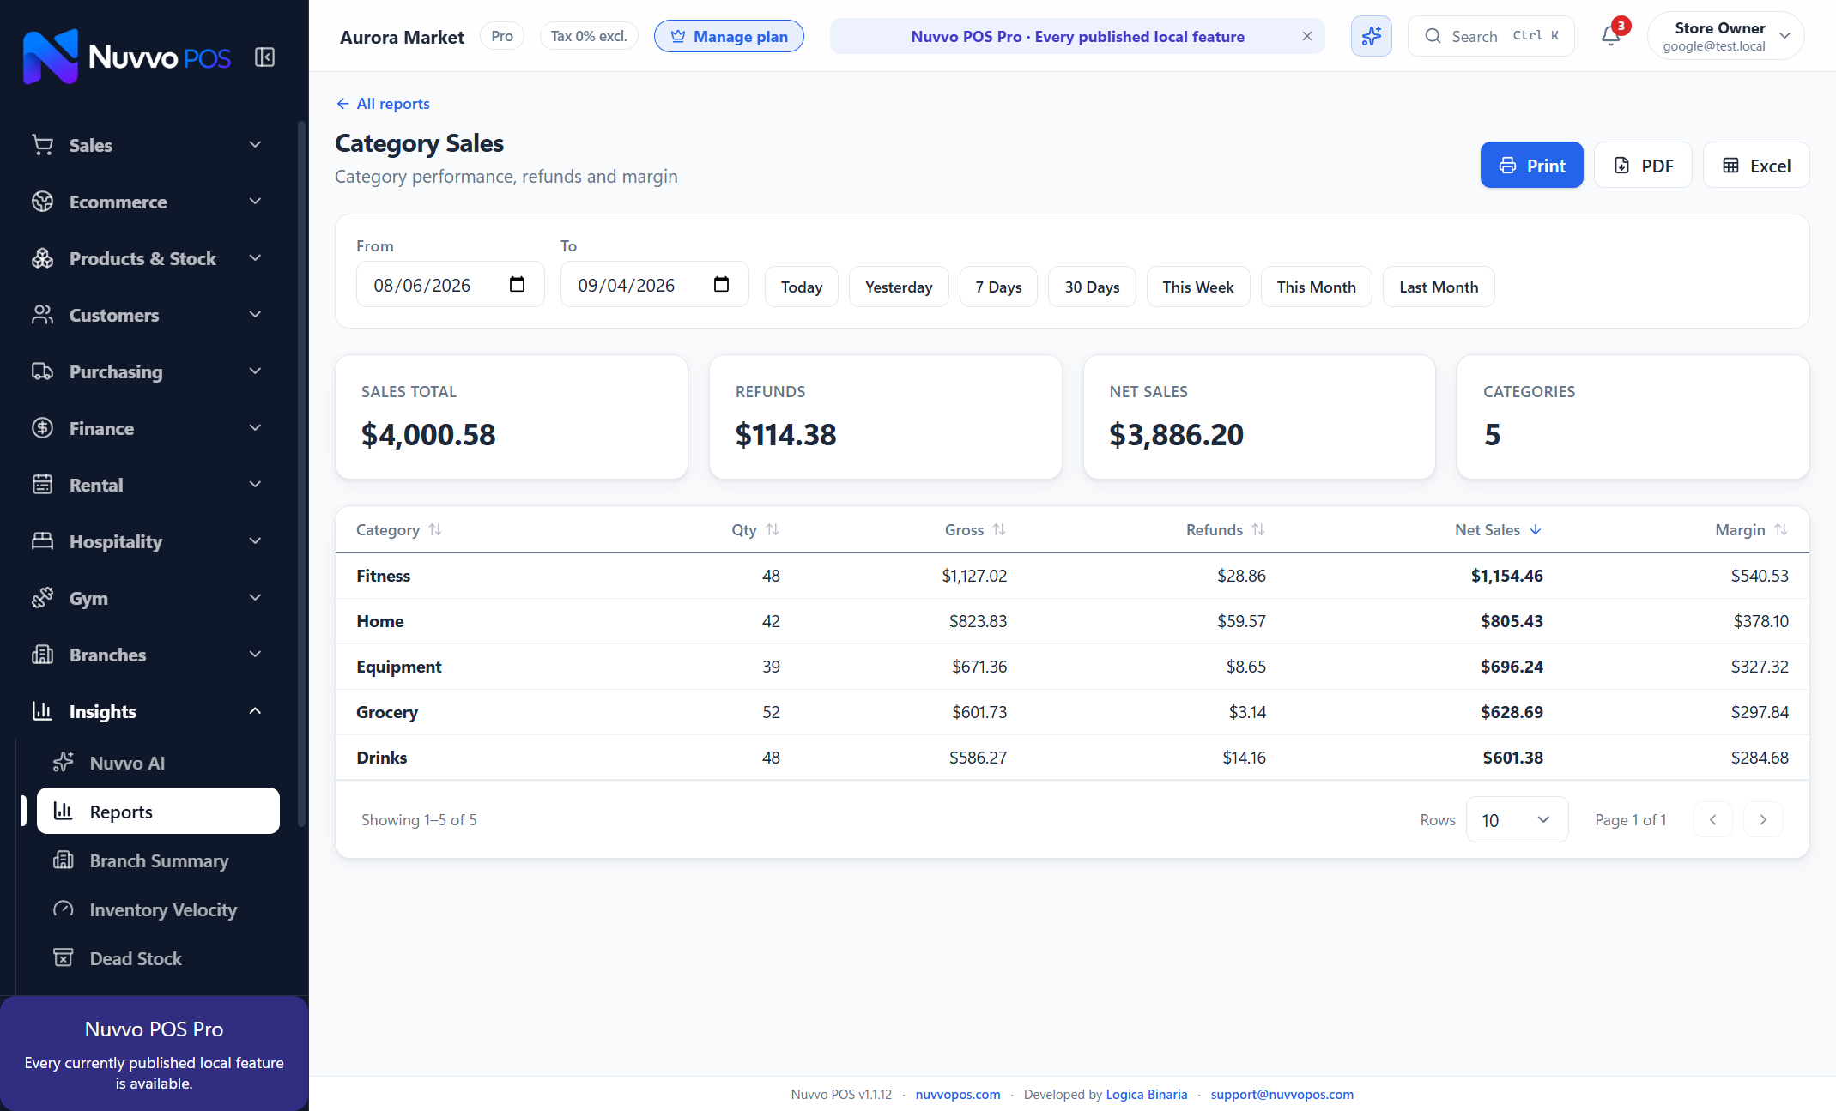1836x1111 pixels.
Task: Open the Logica Binaria footer link
Action: (x=1146, y=1094)
